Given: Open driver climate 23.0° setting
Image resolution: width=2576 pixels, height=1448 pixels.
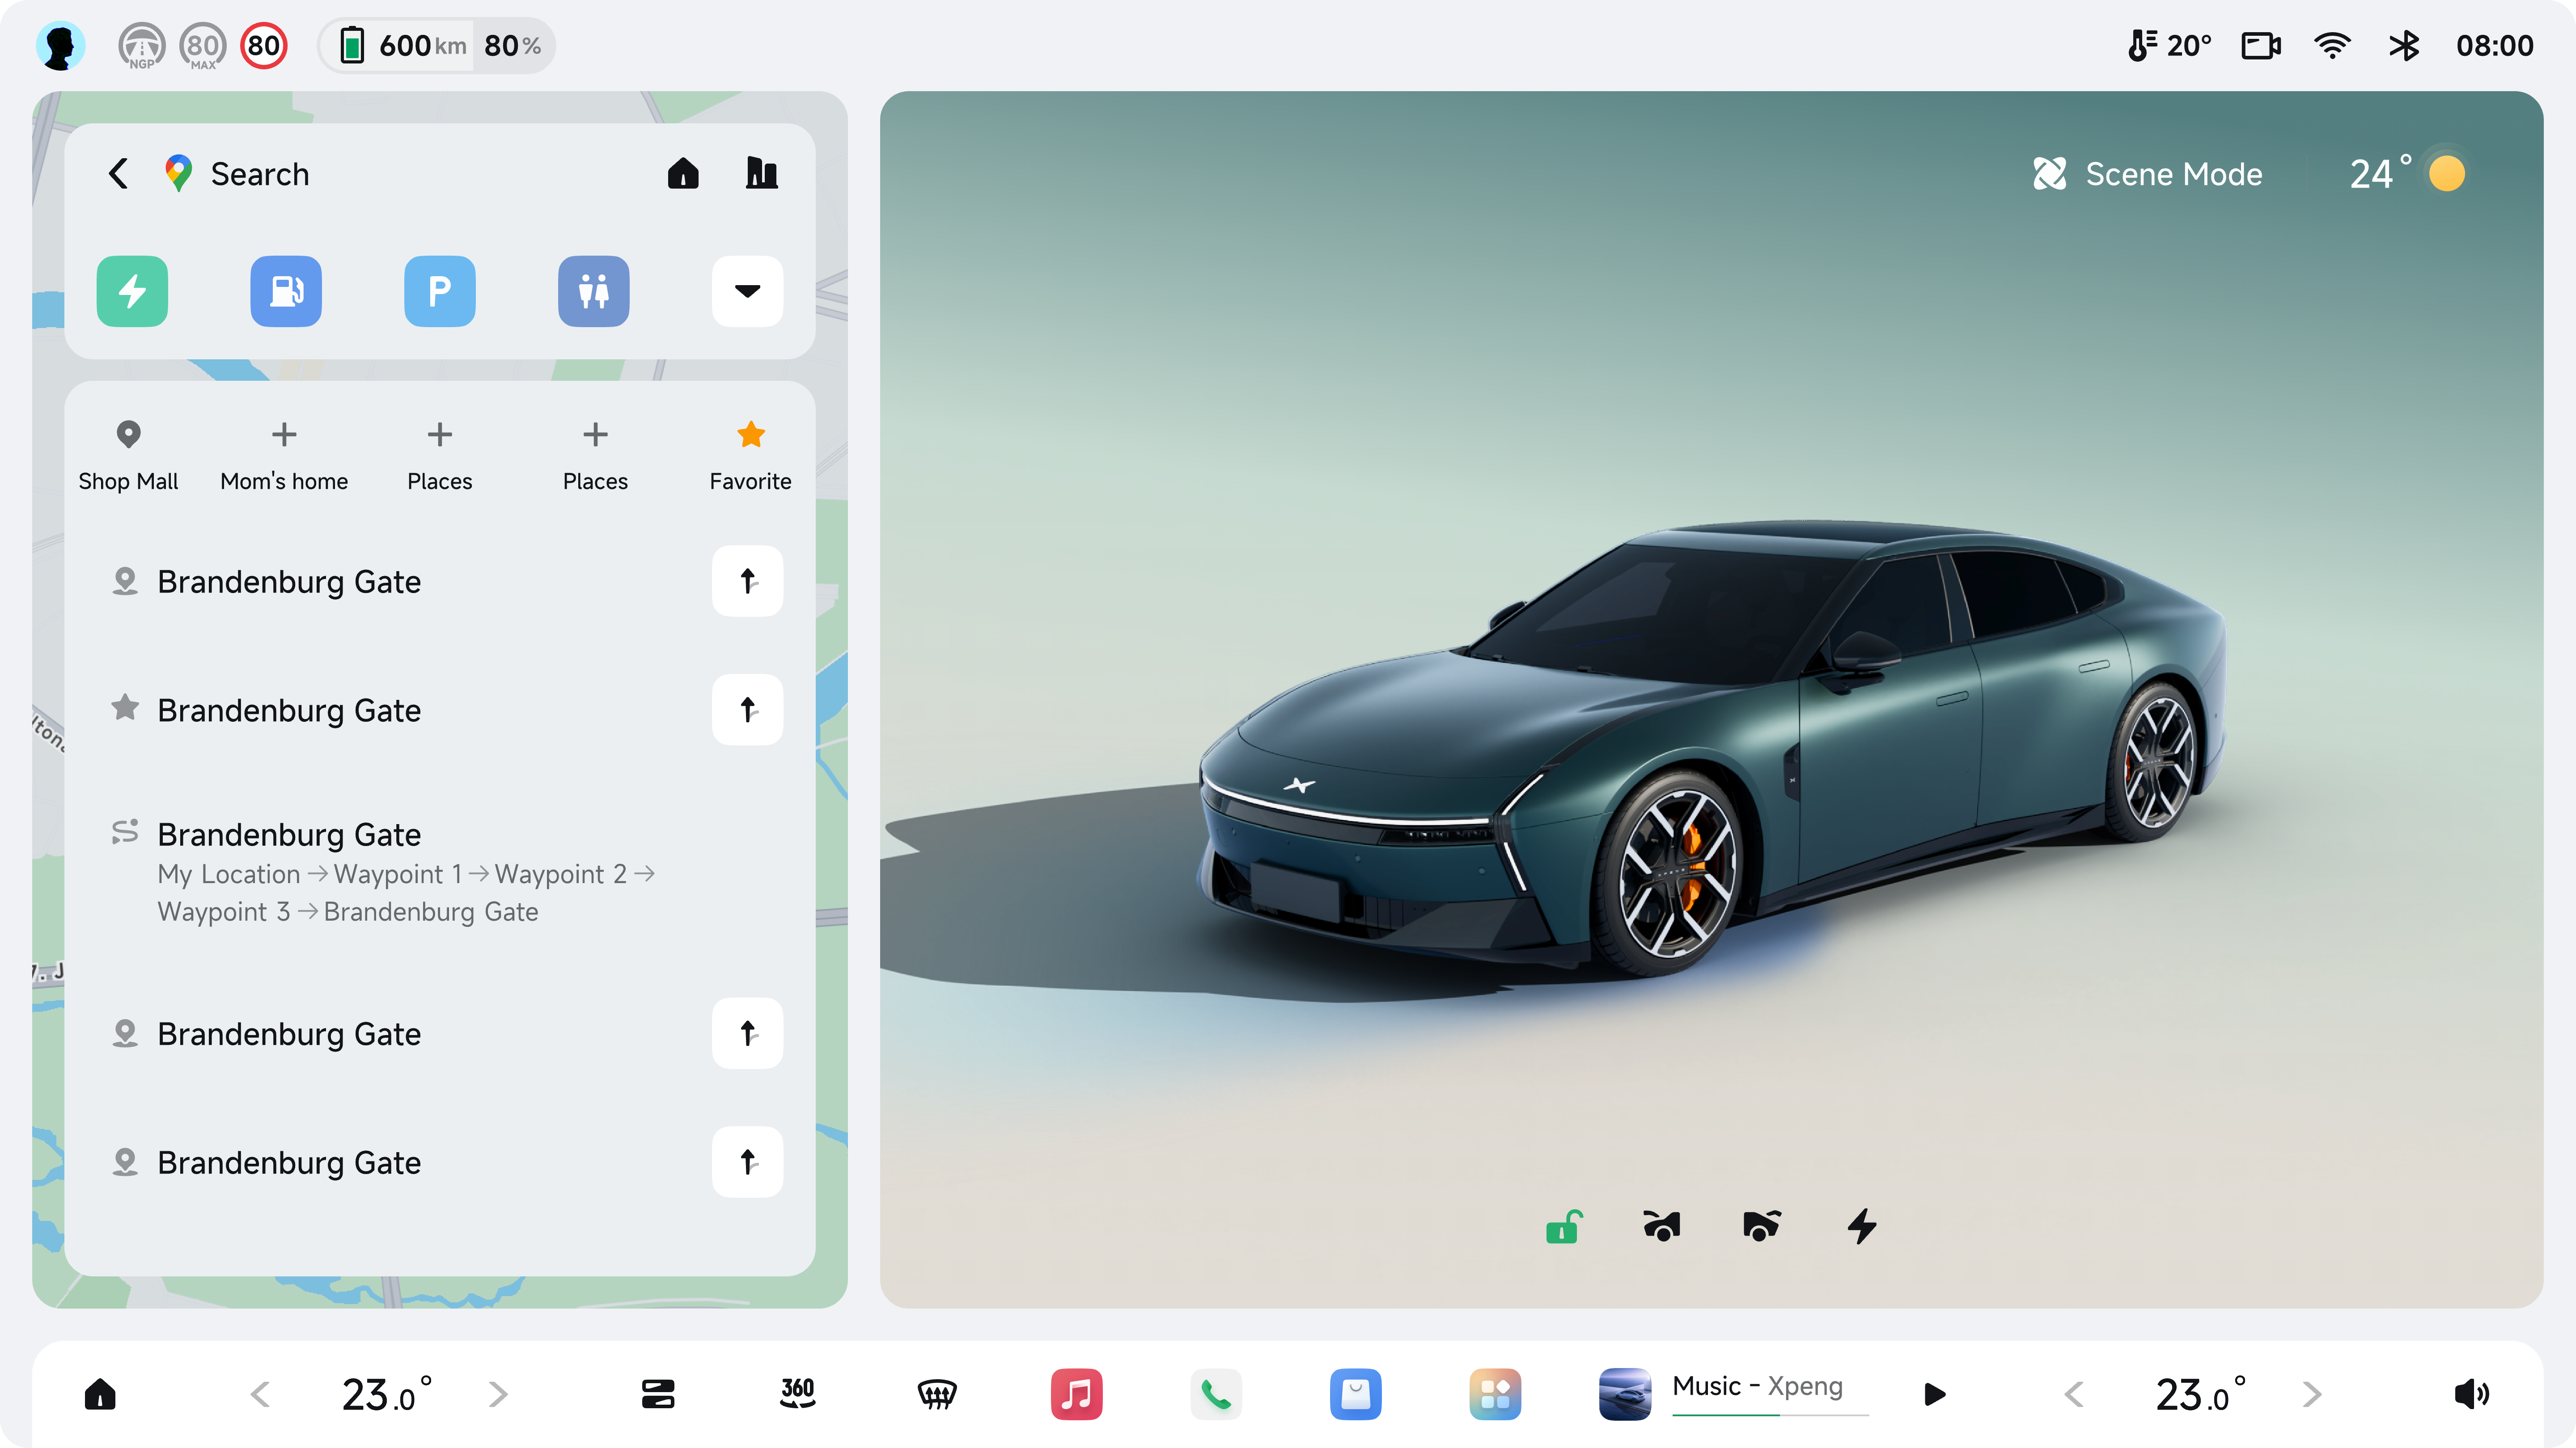Looking at the screenshot, I should tap(386, 1394).
